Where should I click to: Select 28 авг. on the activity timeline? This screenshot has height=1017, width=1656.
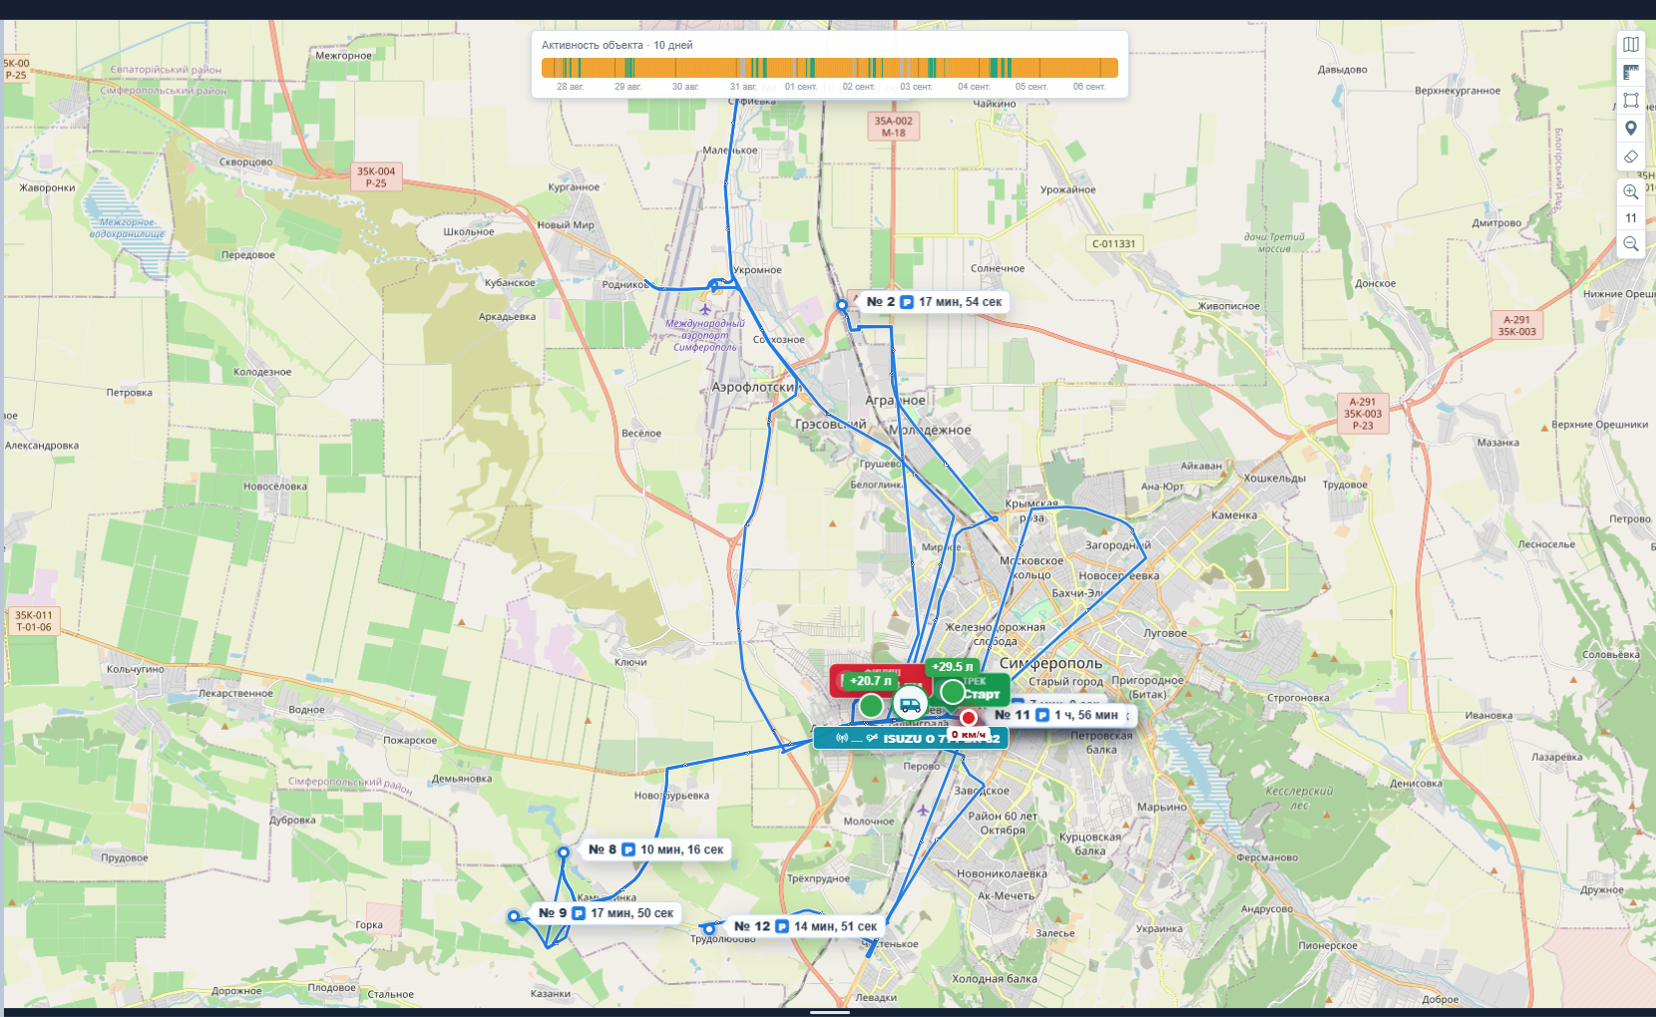pos(570,87)
